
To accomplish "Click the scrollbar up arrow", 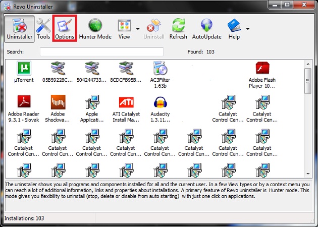I will click(x=308, y=64).
